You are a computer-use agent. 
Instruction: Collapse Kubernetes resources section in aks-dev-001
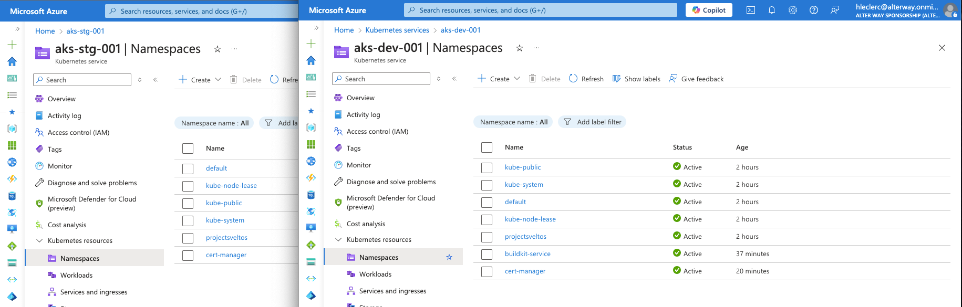(x=338, y=240)
